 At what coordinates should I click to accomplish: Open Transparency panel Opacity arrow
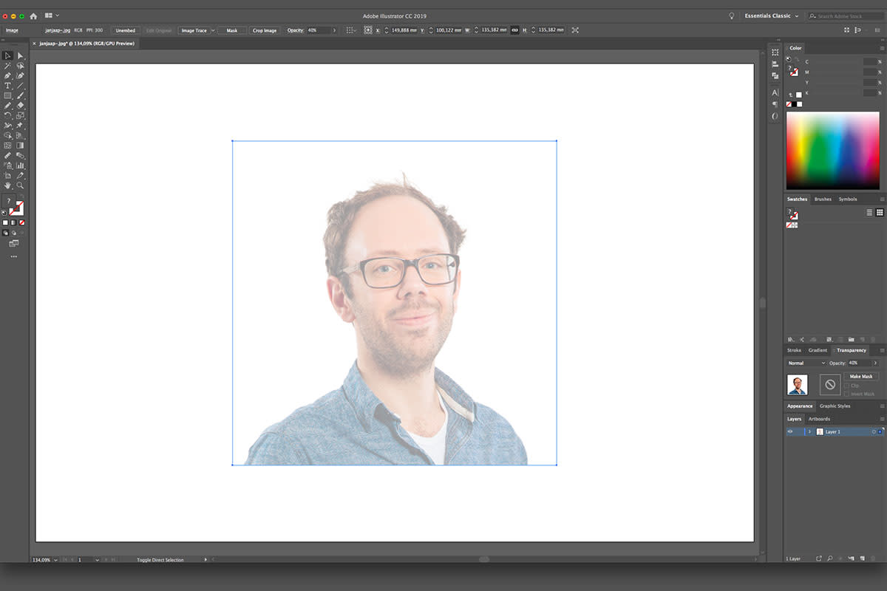pyautogui.click(x=875, y=363)
